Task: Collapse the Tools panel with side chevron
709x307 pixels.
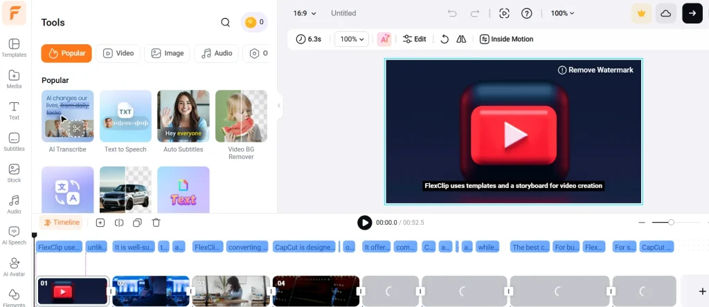Action: pyautogui.click(x=279, y=105)
